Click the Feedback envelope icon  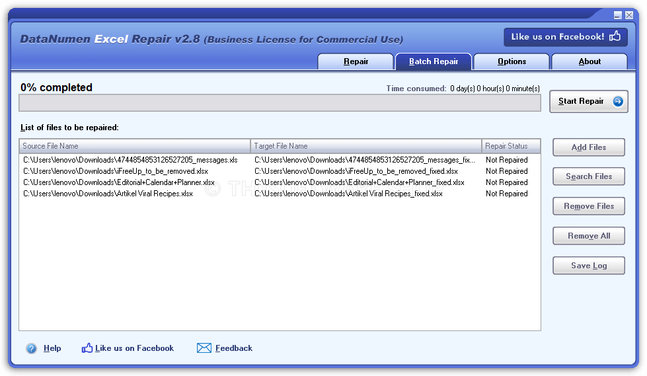tap(204, 348)
